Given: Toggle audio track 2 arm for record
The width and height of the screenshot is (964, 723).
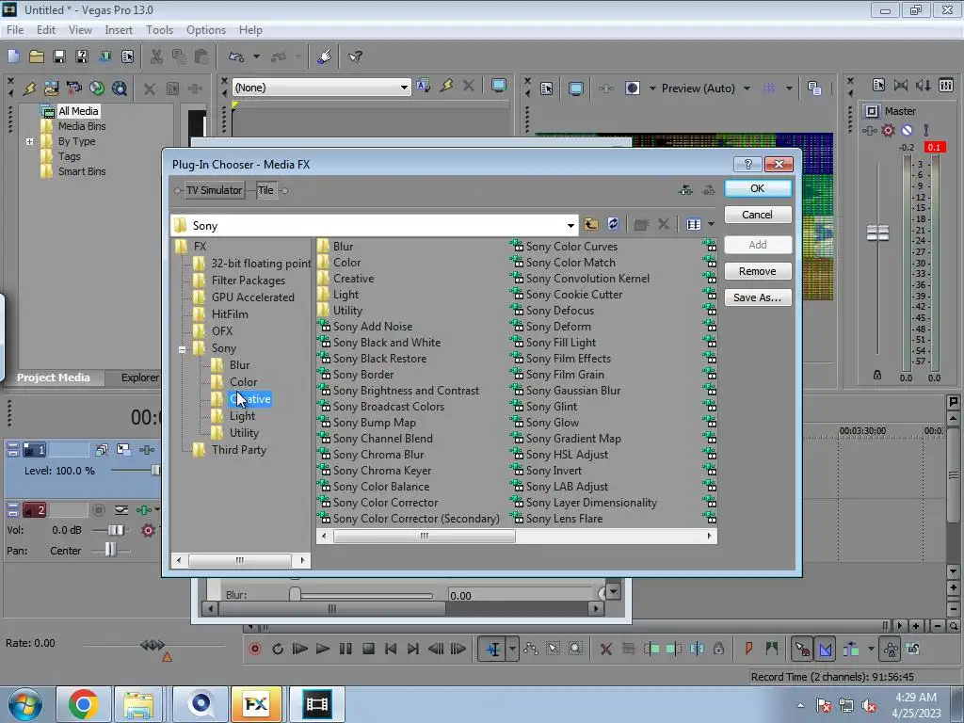Looking at the screenshot, I should 98,509.
